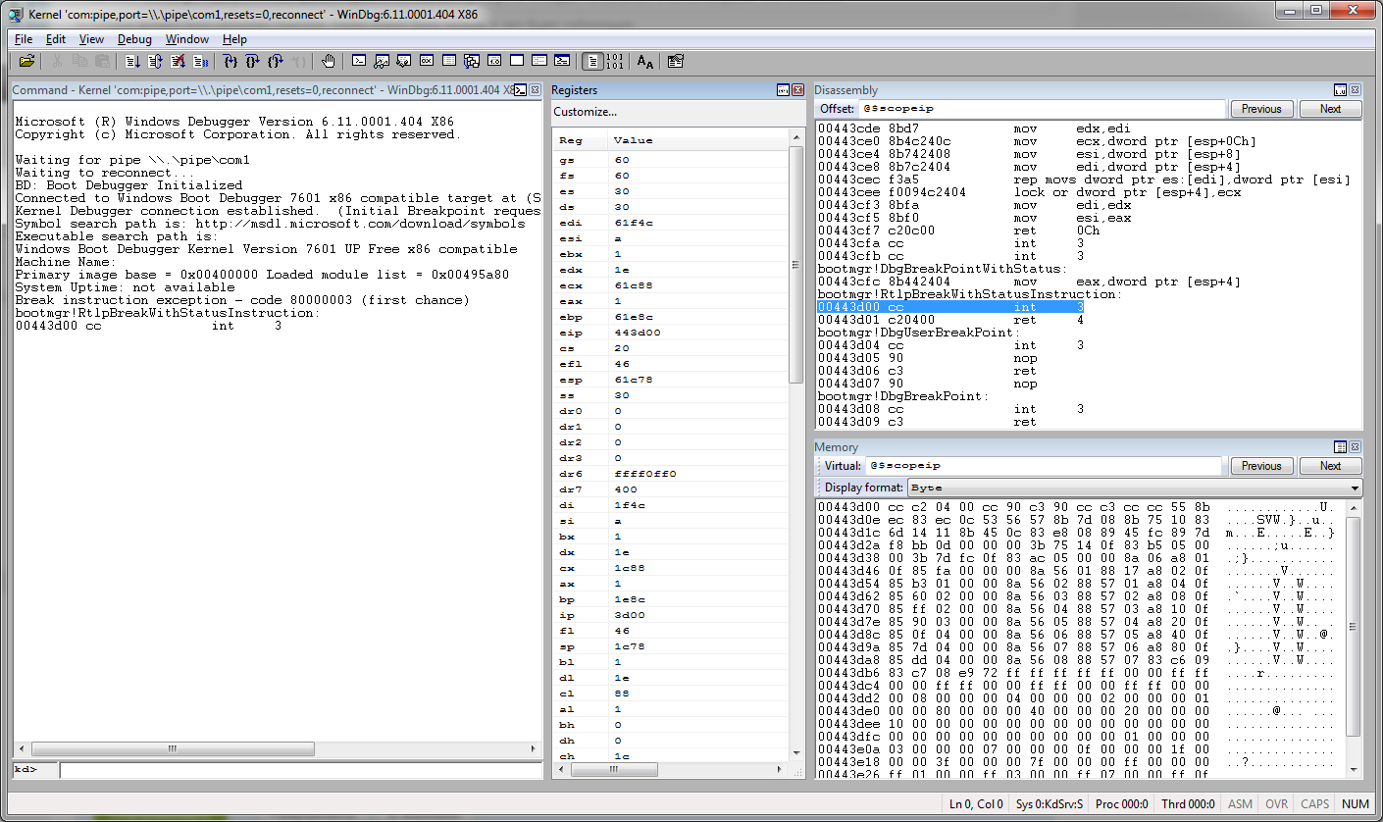Open the Command window via toolbar icon
Viewport: 1383px width, 822px height.
359,61
